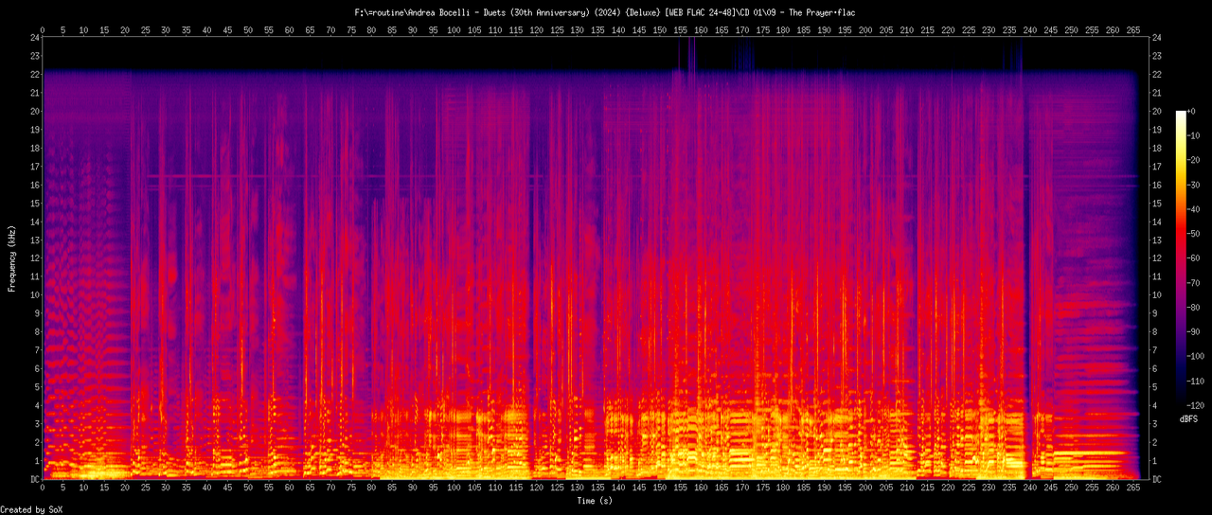Click the "+0" value on the color scale
This screenshot has width=1212, height=515.
pyautogui.click(x=1193, y=112)
